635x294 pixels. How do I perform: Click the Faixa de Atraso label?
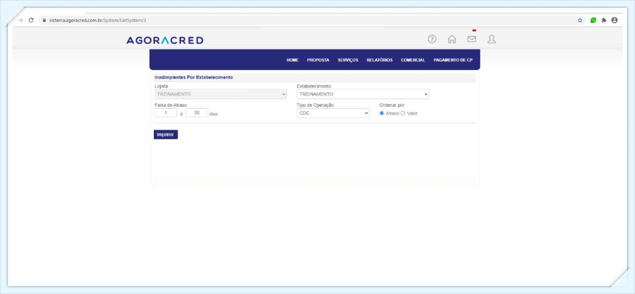point(171,105)
